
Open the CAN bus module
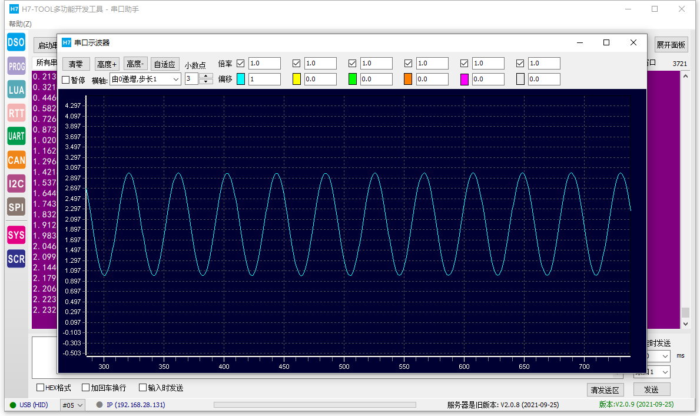click(x=16, y=160)
